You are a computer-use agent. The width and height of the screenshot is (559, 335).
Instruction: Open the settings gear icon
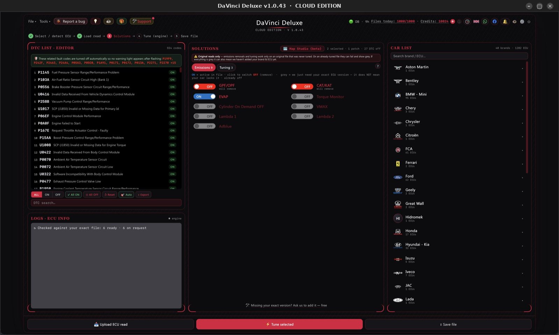[x=522, y=22]
